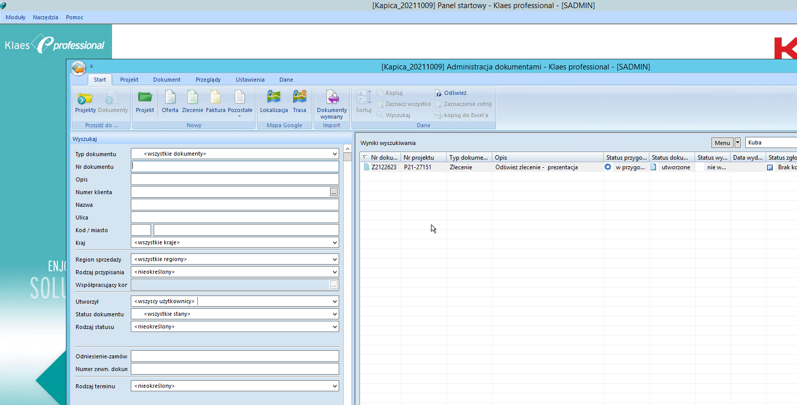This screenshot has height=405, width=797.
Task: Expand the Typ dokumentu dropdown
Action: pos(335,154)
